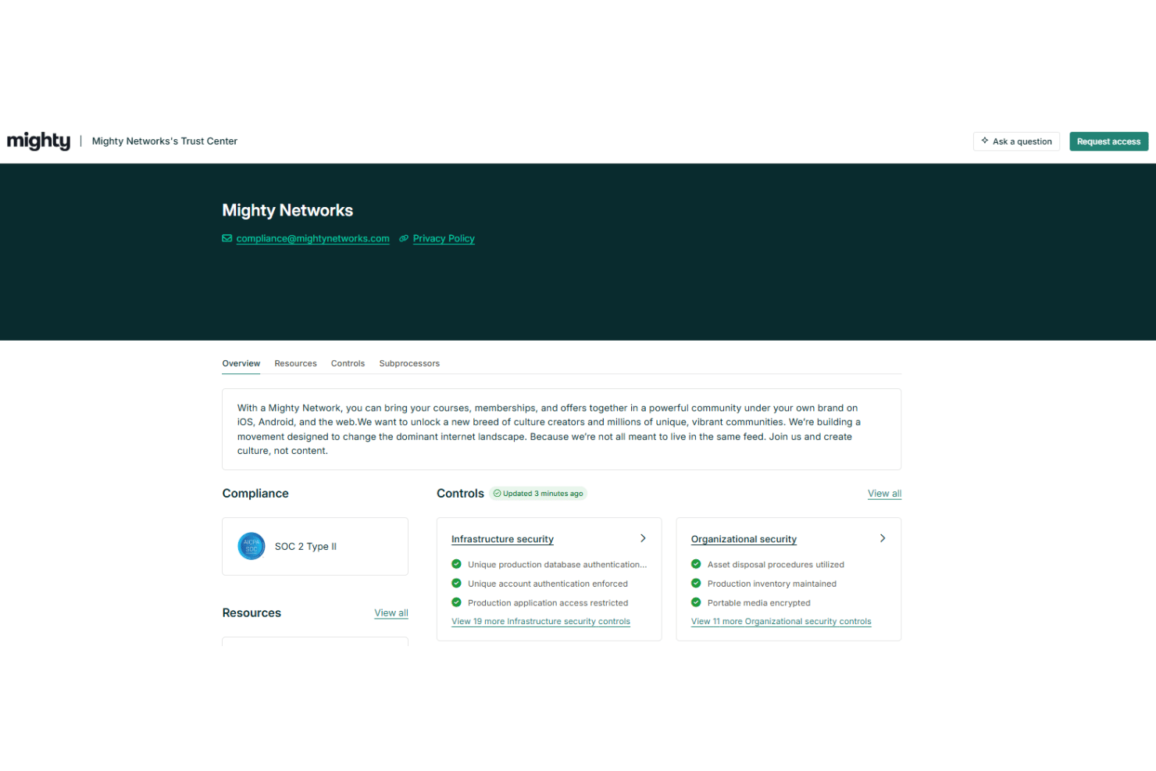
Task: Open the Controls tab
Action: coord(348,363)
